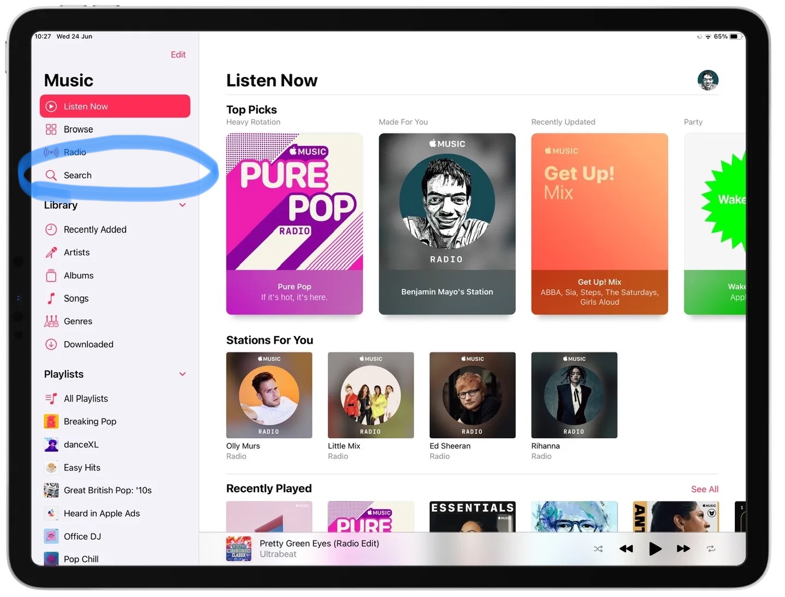The width and height of the screenshot is (785, 597).
Task: Click the Browse grid icon
Action: 51,129
